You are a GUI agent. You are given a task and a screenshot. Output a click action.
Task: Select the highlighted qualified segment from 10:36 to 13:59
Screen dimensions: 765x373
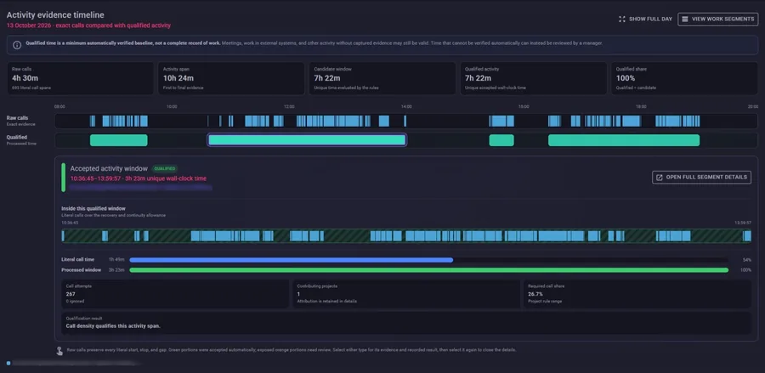click(x=307, y=140)
